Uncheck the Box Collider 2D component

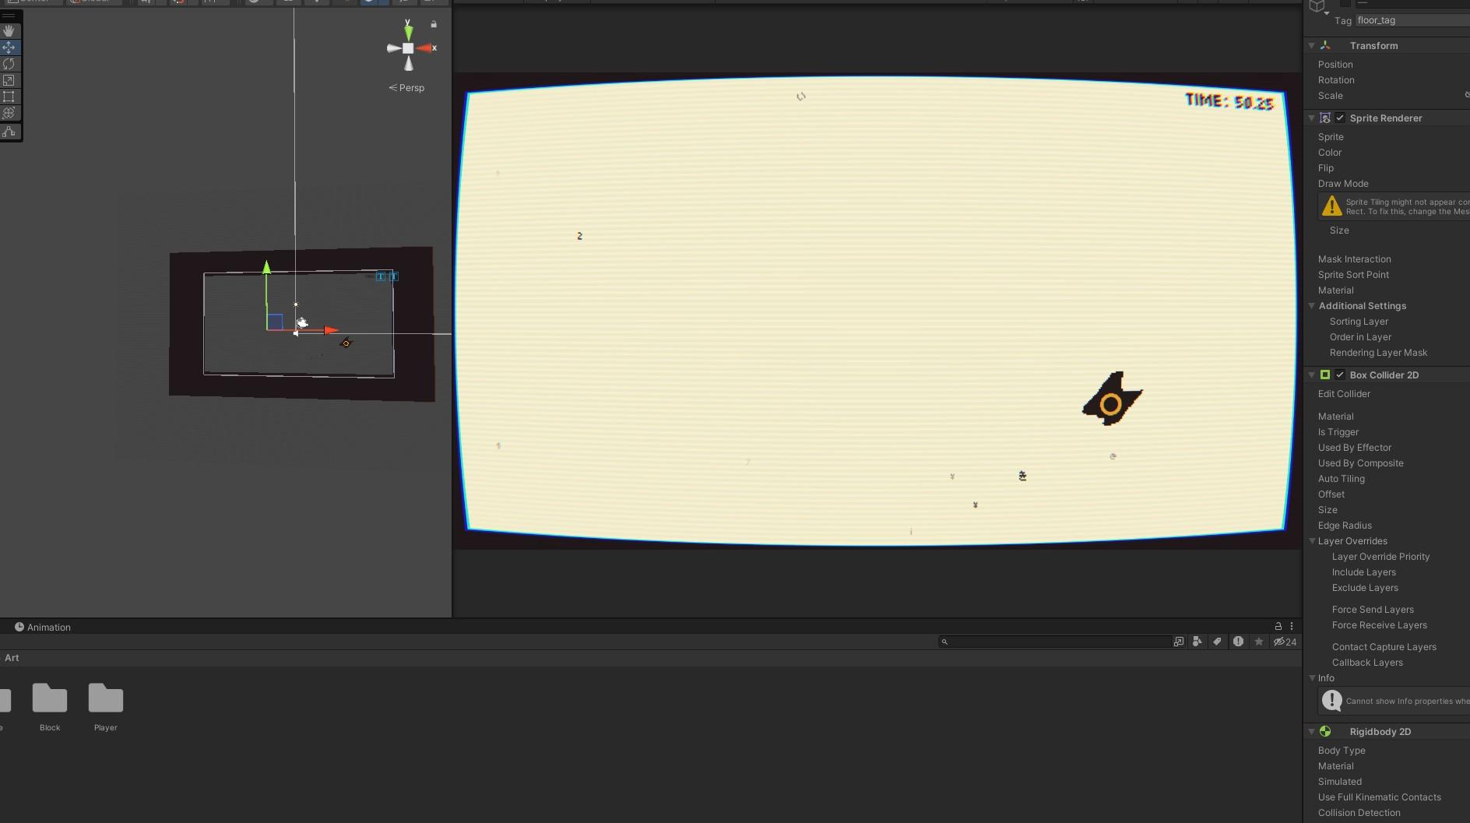(1340, 375)
